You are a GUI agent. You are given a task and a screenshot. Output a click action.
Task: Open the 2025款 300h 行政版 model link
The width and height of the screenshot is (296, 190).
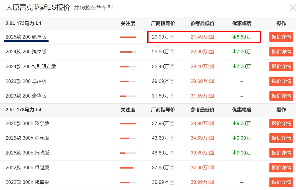[27, 153]
